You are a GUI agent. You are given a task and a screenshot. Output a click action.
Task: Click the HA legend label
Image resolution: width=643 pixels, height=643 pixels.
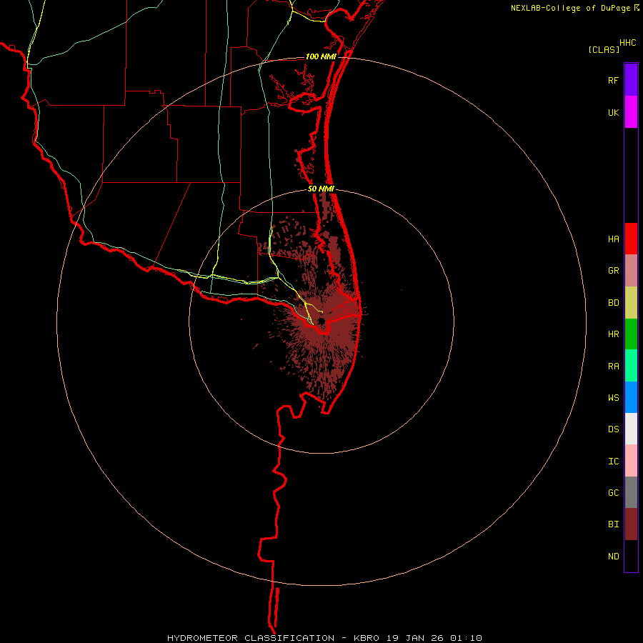tap(613, 239)
